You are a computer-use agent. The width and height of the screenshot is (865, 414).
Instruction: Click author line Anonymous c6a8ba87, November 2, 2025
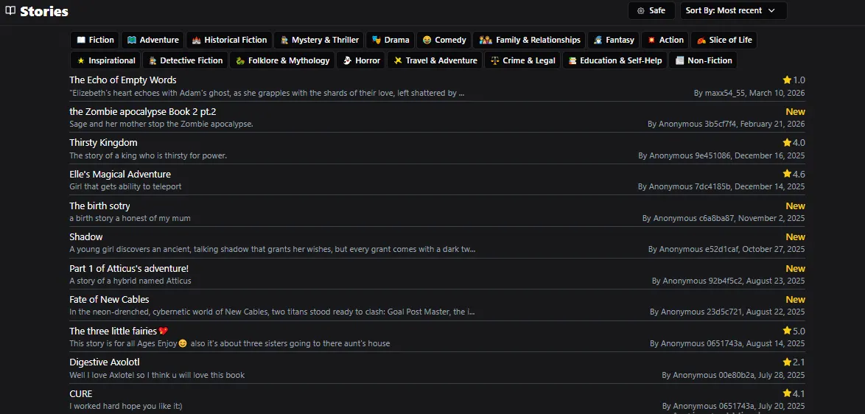click(724, 218)
